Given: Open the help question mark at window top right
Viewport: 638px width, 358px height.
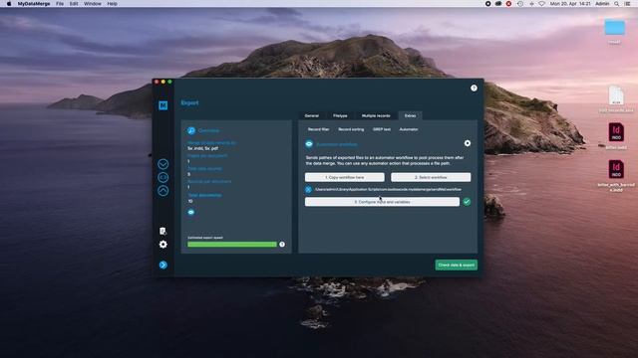Looking at the screenshot, I should click(474, 89).
